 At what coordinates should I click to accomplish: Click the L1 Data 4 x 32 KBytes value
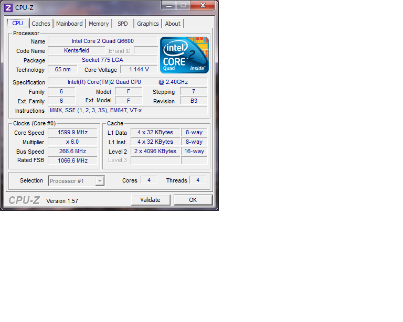tap(155, 133)
